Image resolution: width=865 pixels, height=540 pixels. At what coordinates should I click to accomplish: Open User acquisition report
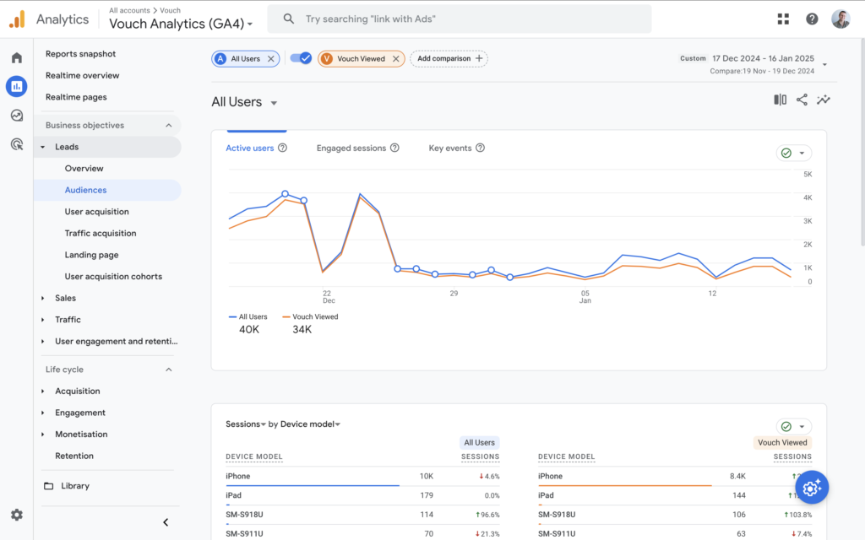96,212
